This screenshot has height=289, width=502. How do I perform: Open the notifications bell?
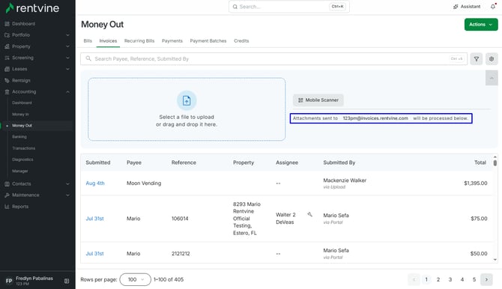click(493, 7)
